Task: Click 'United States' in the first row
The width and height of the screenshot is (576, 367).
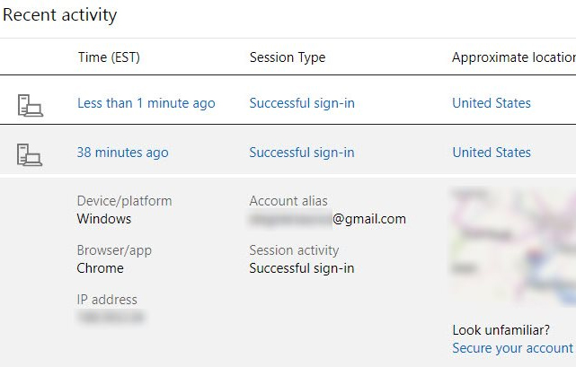Action: [491, 103]
